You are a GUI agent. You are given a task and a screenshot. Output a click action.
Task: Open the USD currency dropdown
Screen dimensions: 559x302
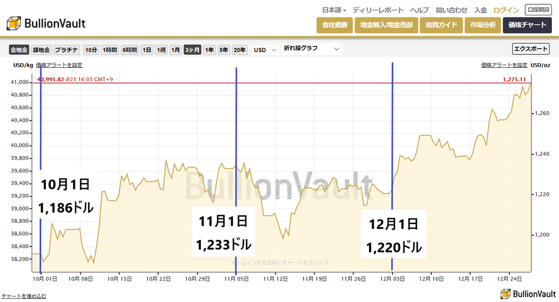coord(265,50)
